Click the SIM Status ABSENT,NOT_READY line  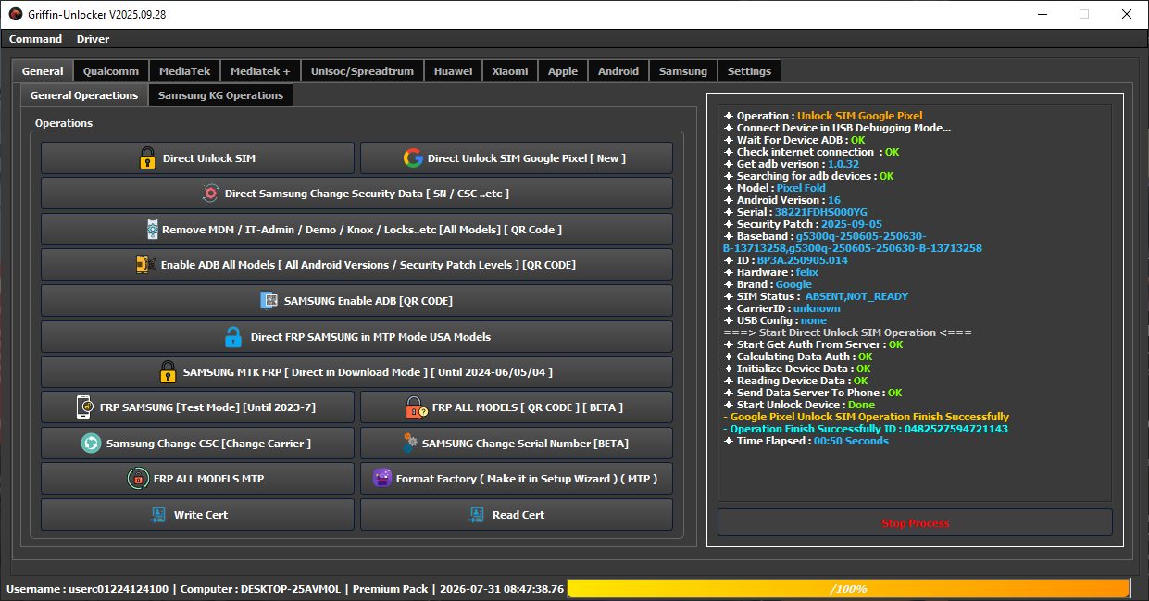pyautogui.click(x=816, y=296)
